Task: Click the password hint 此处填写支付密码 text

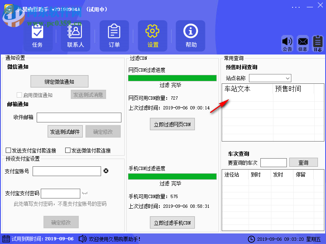Action: [x=60, y=204]
